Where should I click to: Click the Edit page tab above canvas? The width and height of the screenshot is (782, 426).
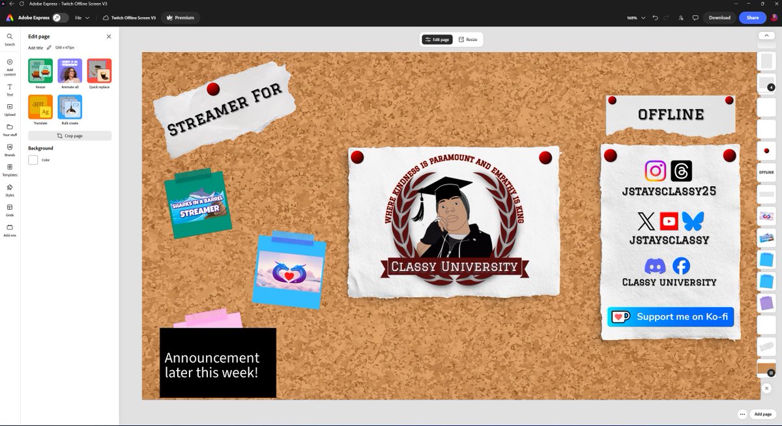click(437, 40)
